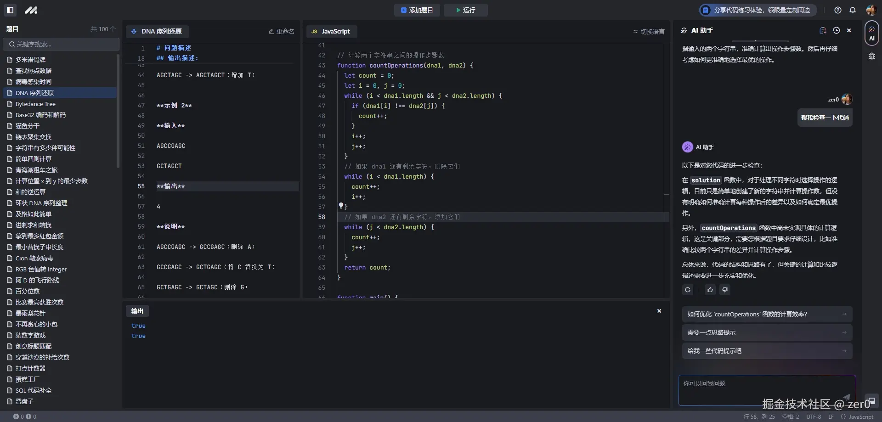This screenshot has width=882, height=422.
Task: Open the debug bug icon in right rail
Action: 871,56
